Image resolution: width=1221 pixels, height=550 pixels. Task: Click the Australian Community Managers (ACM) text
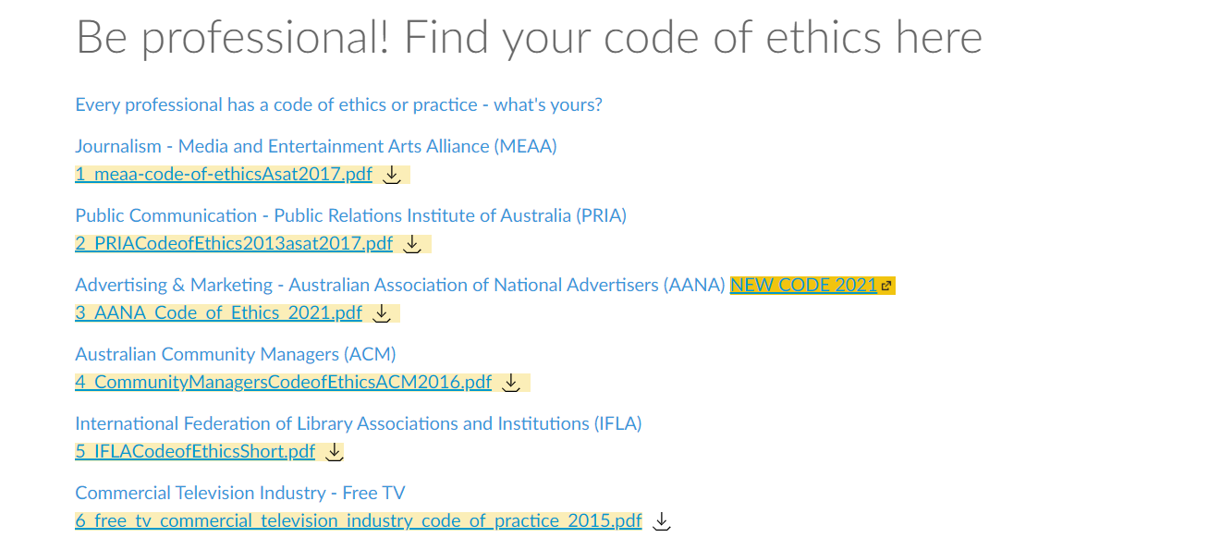point(236,354)
